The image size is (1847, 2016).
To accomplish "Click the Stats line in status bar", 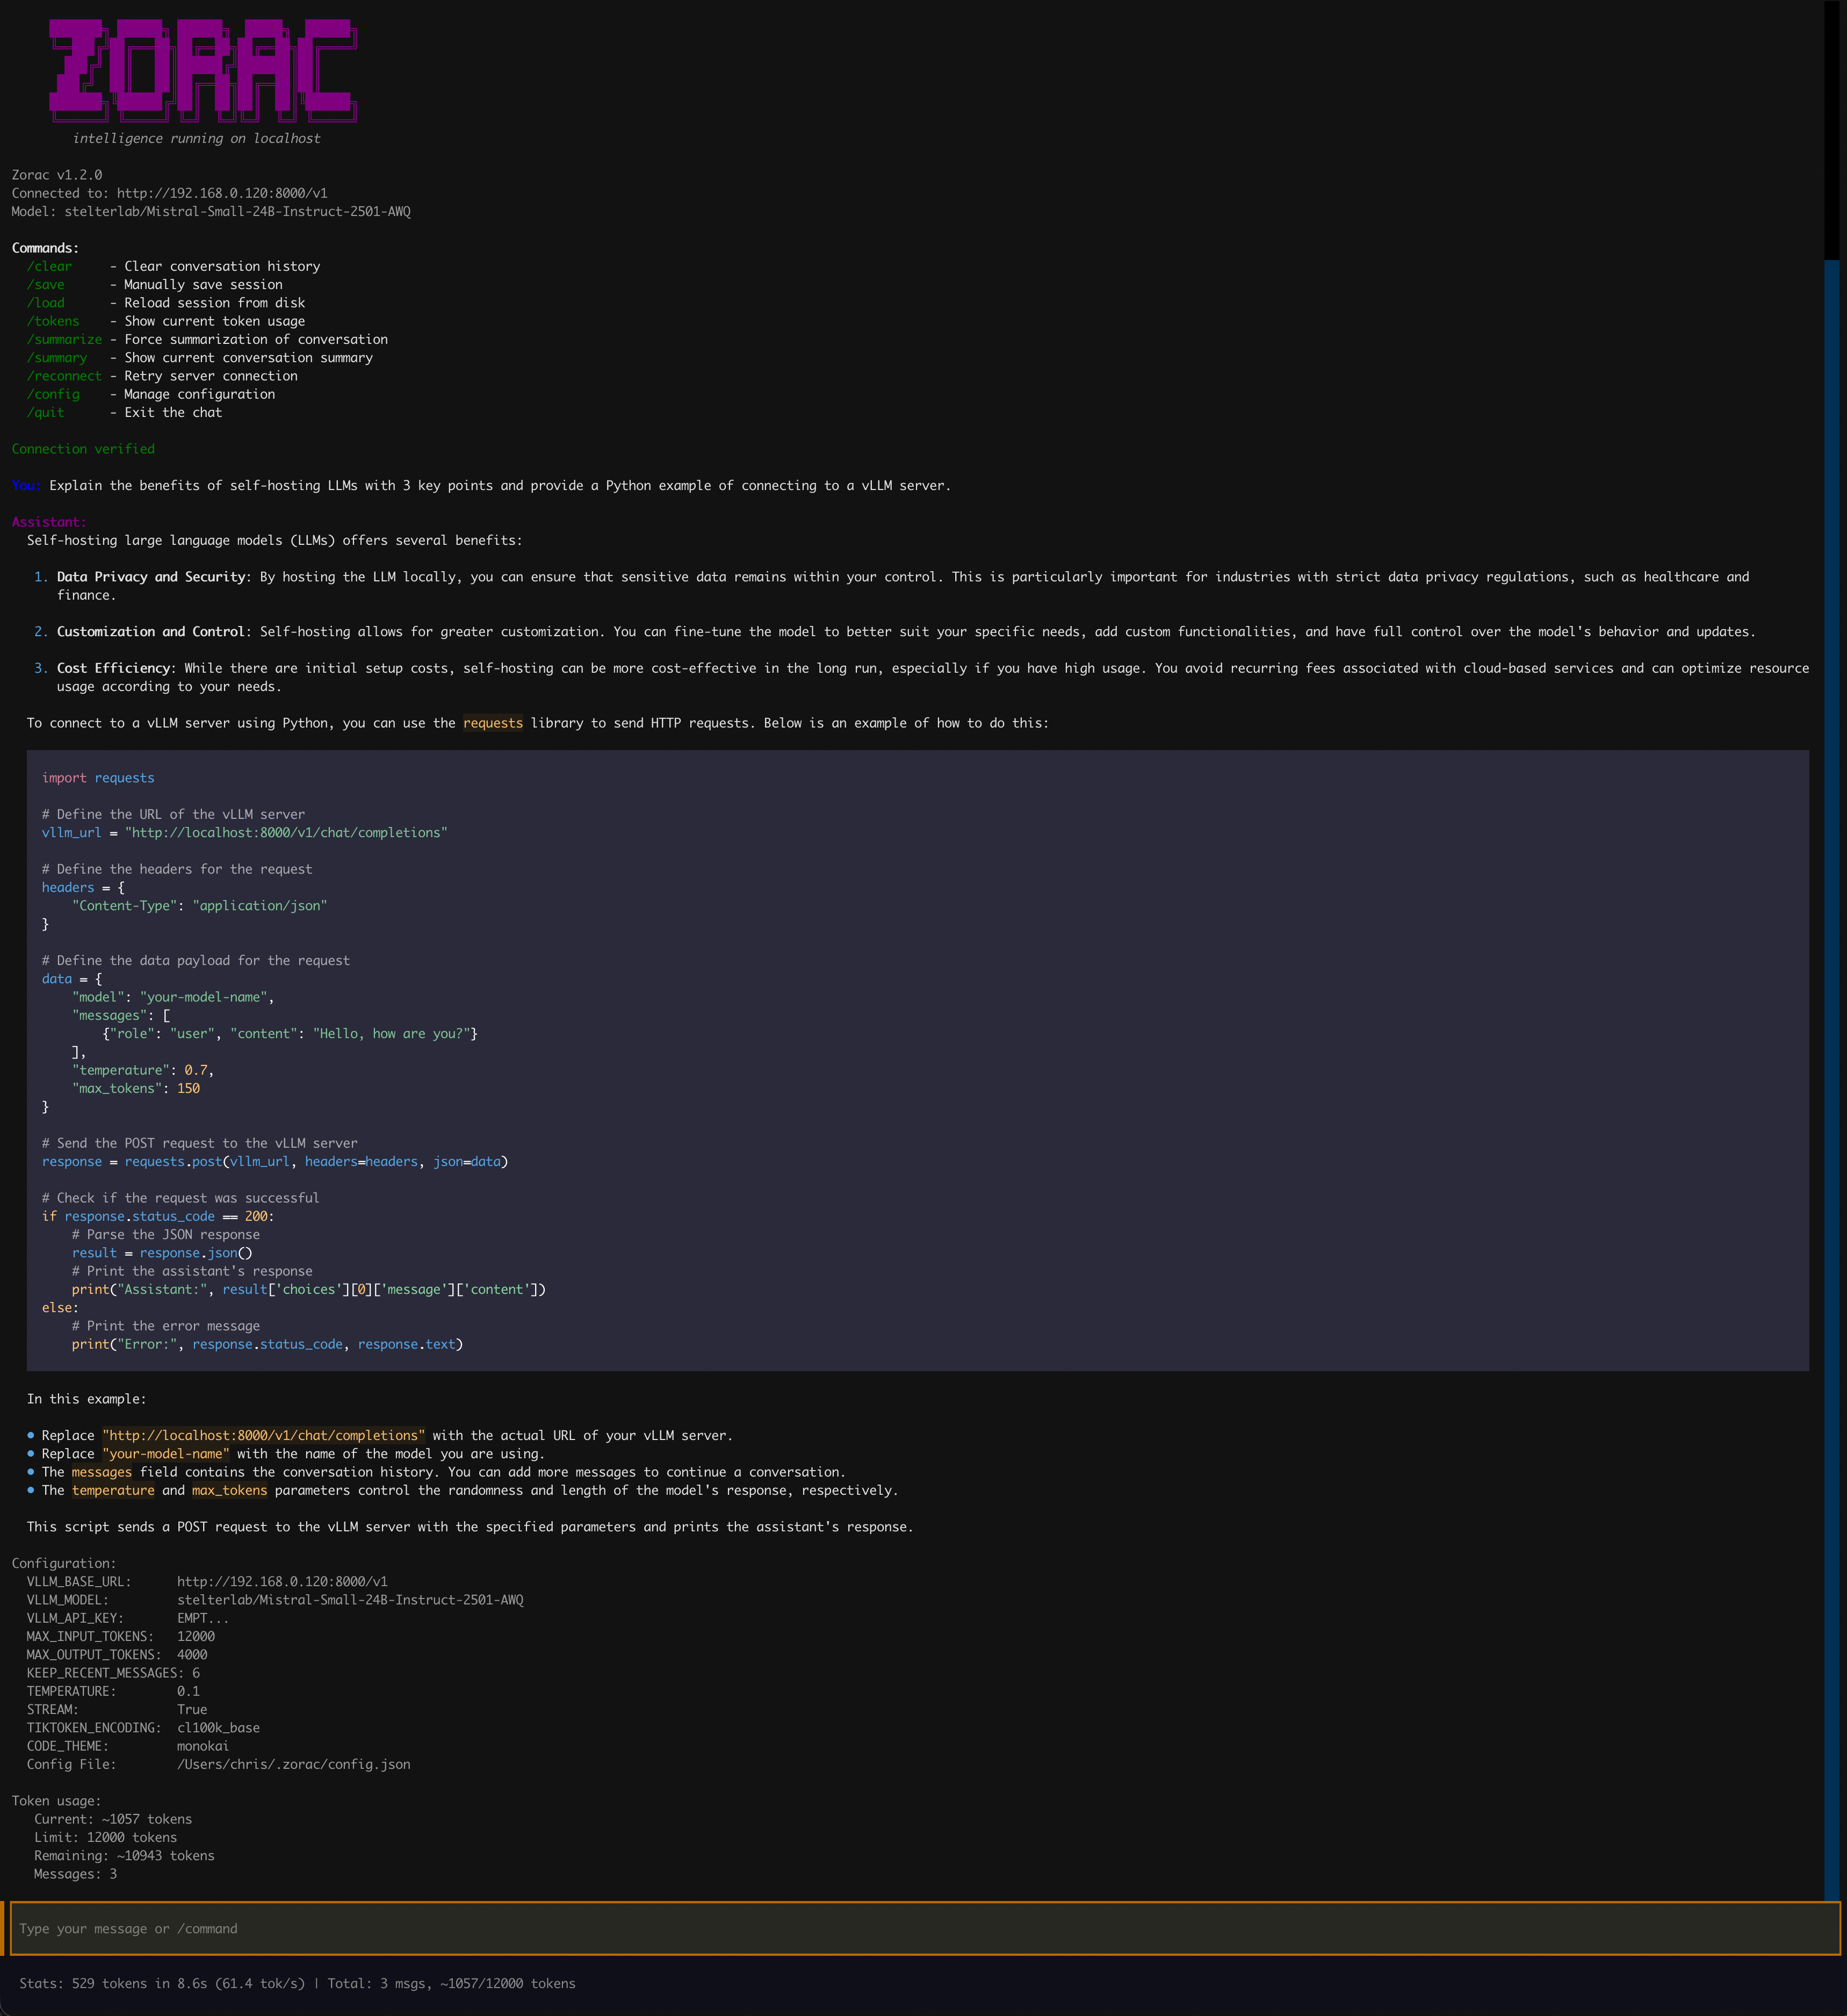I will pyautogui.click(x=297, y=1983).
